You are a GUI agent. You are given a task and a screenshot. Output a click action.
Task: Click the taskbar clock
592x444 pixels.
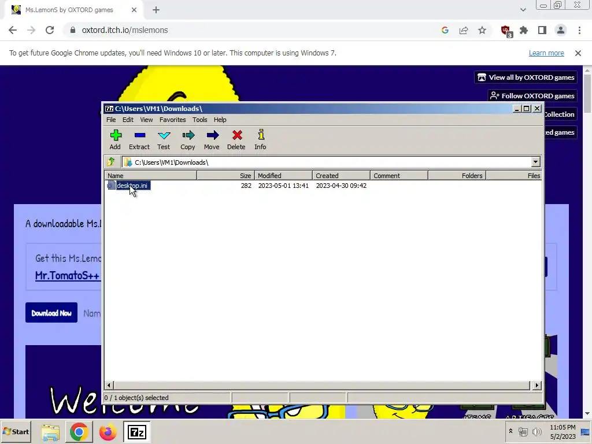tap(563, 432)
